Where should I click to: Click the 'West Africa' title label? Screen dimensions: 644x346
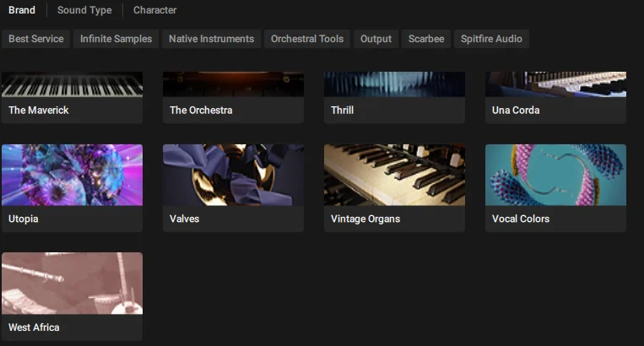(x=34, y=327)
